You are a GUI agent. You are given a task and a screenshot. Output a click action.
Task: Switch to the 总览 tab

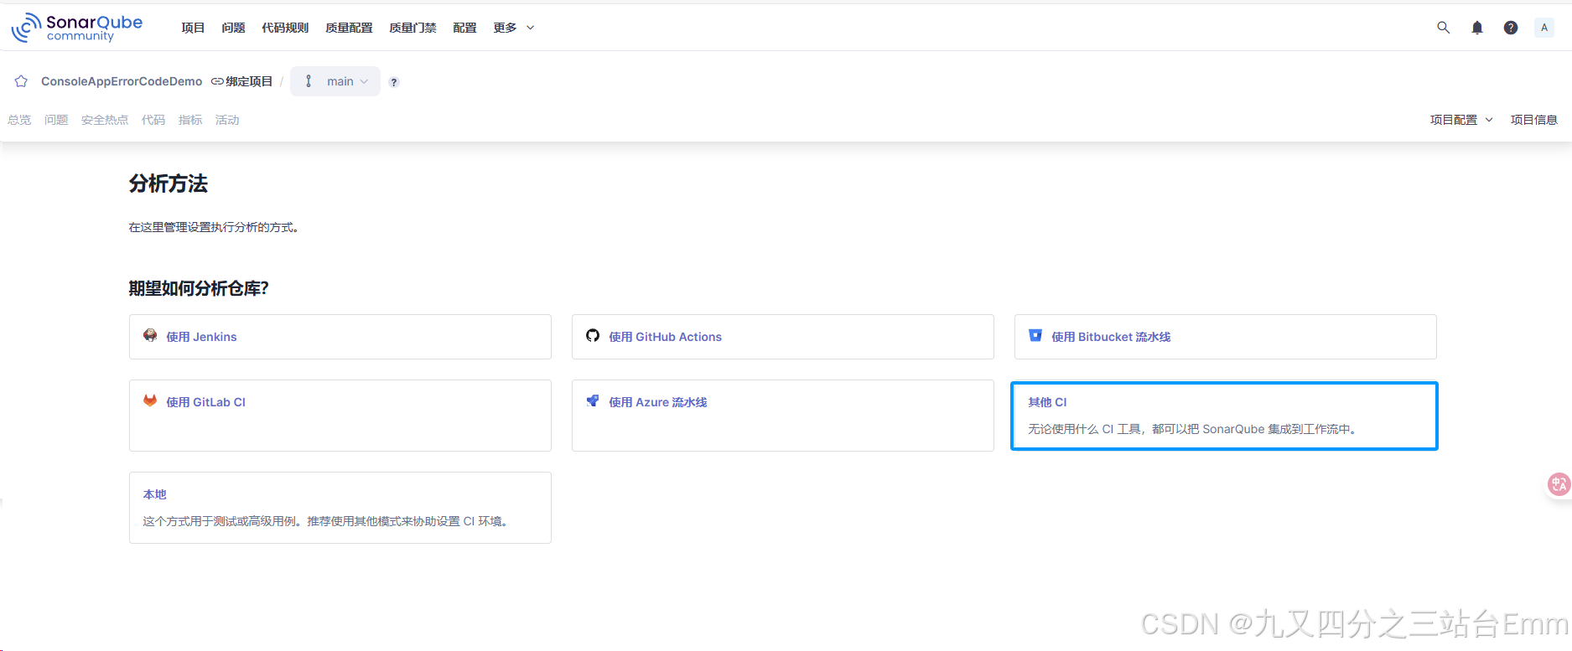click(x=19, y=120)
